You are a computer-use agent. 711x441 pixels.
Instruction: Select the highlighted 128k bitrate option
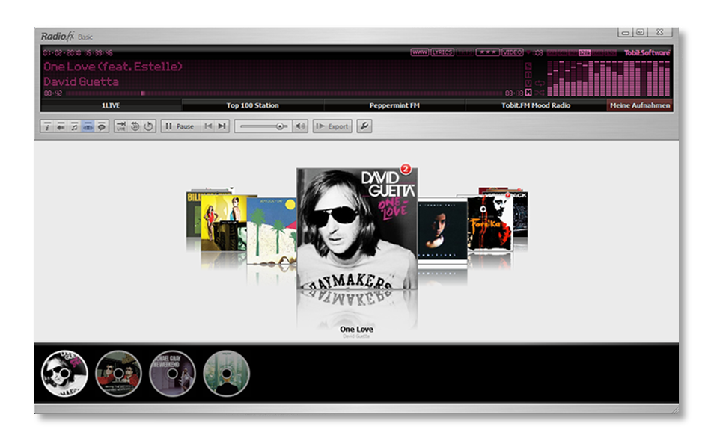tap(585, 53)
